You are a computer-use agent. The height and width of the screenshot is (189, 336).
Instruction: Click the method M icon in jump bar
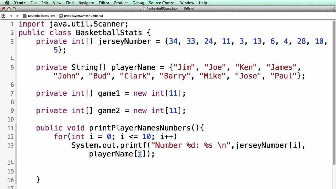pyautogui.click(x=61, y=16)
